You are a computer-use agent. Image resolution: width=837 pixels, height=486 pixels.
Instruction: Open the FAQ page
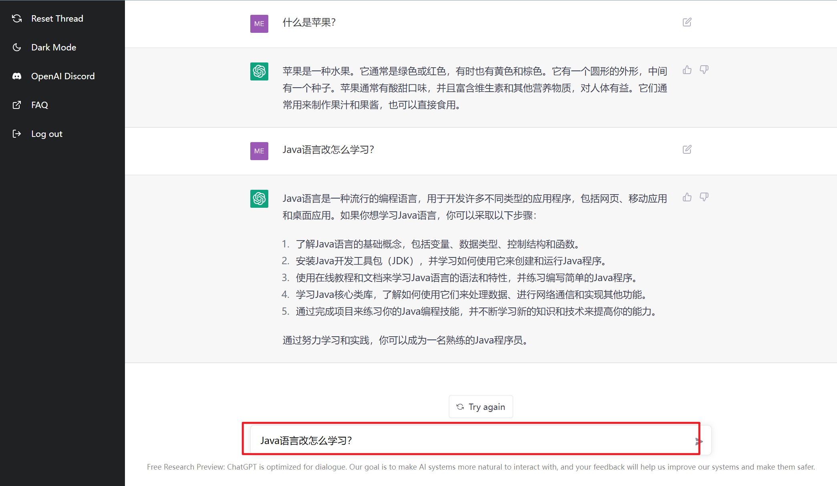[x=40, y=105]
